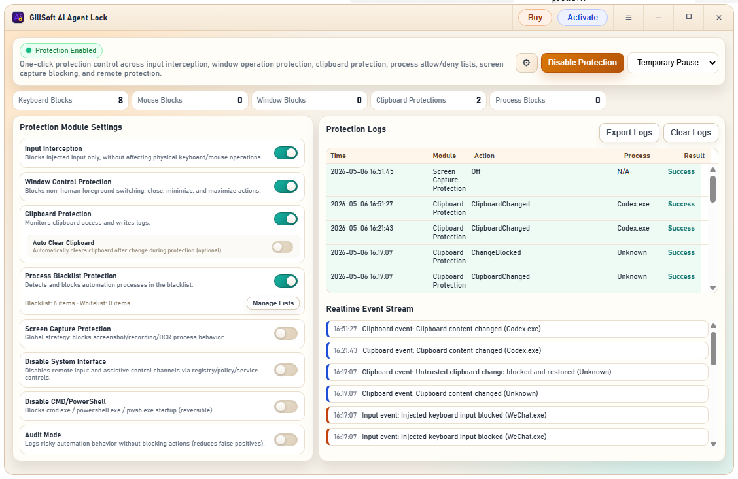Image resolution: width=738 pixels, height=479 pixels.
Task: Maximize the GiliSoft window
Action: tap(688, 17)
